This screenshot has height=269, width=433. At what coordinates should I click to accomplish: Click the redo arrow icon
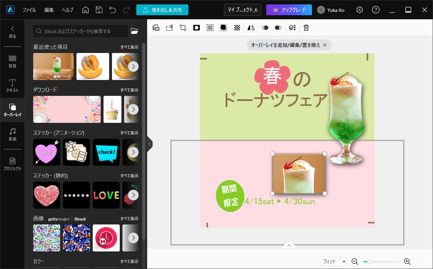click(126, 10)
